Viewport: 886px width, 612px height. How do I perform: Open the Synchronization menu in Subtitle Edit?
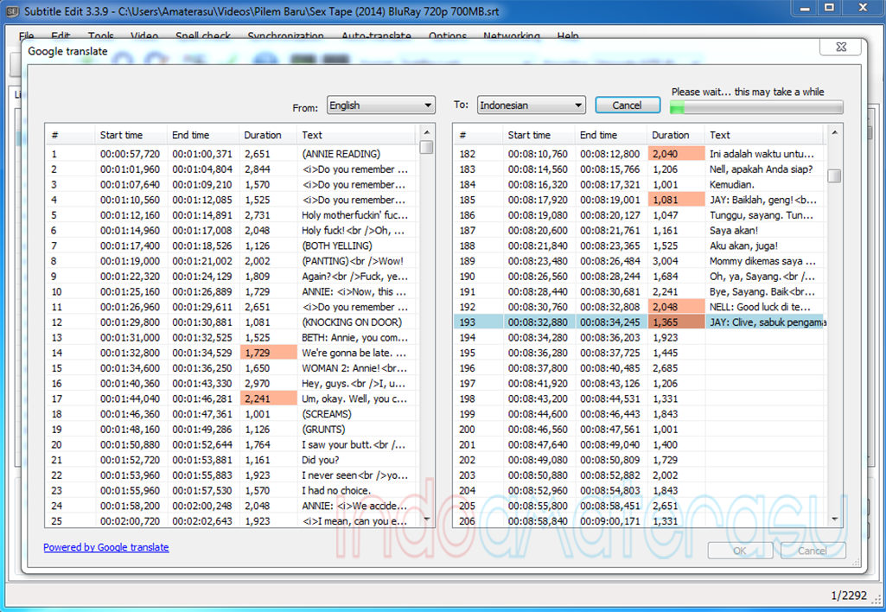tap(286, 36)
